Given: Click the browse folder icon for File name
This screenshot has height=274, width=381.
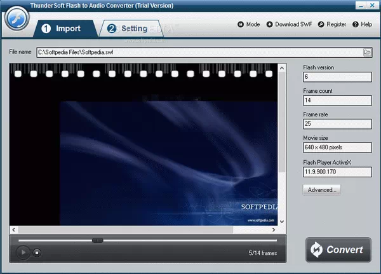Looking at the screenshot, I should click(x=368, y=52).
